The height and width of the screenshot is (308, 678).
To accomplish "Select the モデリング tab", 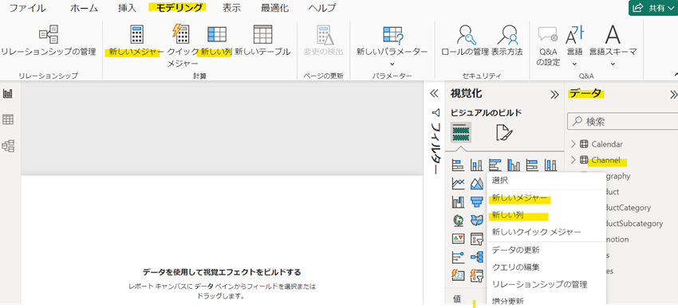I will pyautogui.click(x=179, y=8).
